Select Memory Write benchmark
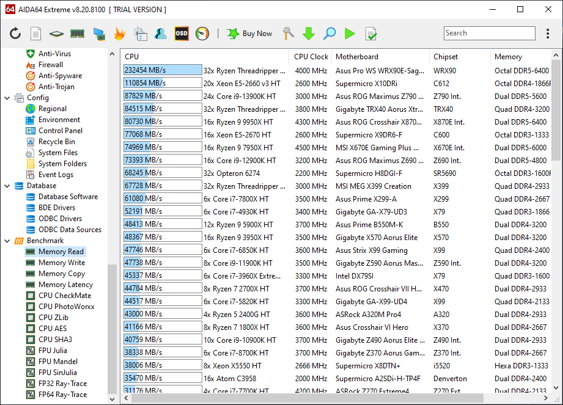Screen dimensions: 563x405 pyautogui.click(x=61, y=263)
